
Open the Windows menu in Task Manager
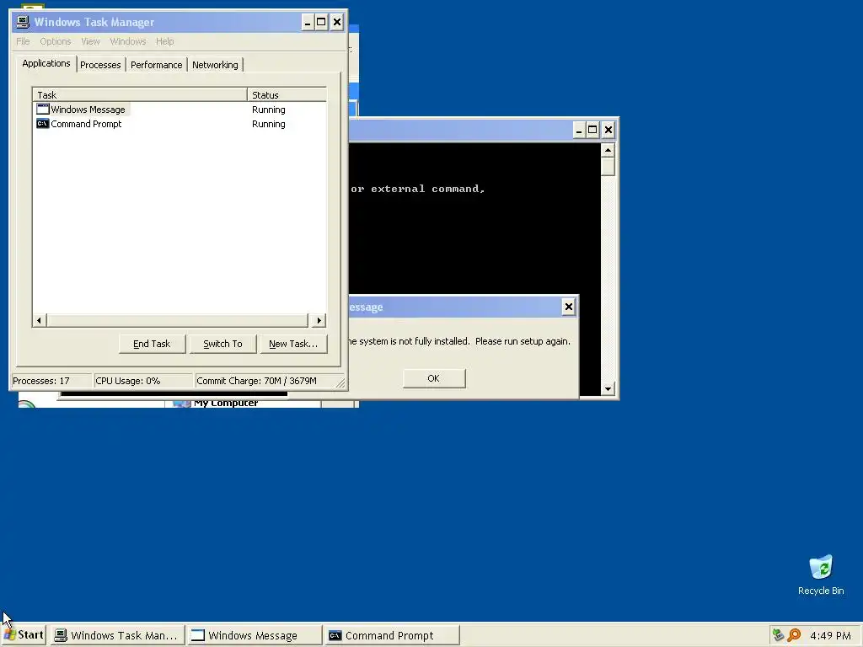point(128,41)
